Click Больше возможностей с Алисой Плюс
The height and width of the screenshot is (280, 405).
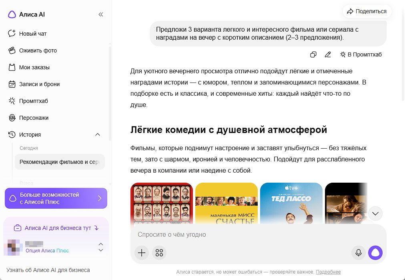point(56,198)
